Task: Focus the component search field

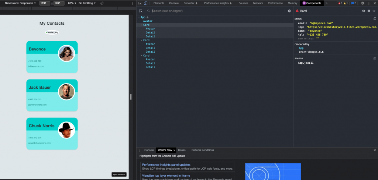Action: (218, 11)
